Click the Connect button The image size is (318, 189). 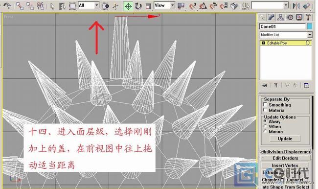(295, 180)
